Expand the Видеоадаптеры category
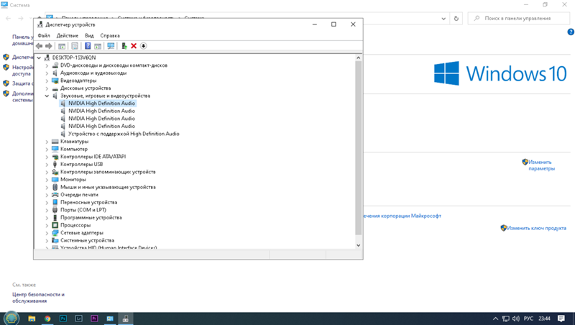Screen dimensions: 575x325 (x=47, y=81)
